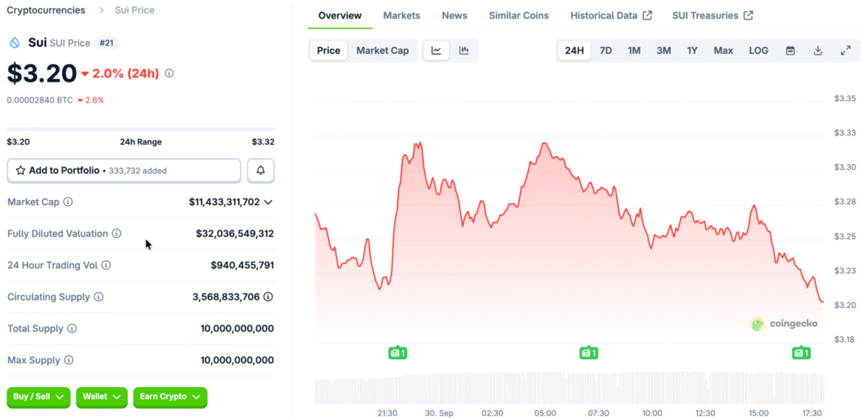Click the 24h Range price bar
861x418 pixels.
pyautogui.click(x=140, y=129)
